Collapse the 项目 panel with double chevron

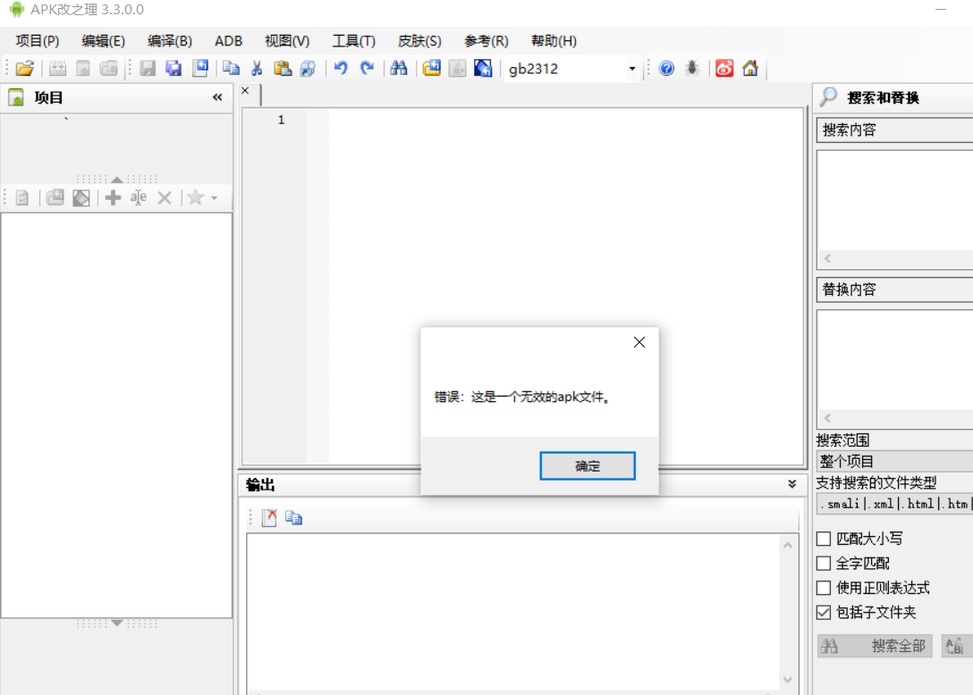217,98
